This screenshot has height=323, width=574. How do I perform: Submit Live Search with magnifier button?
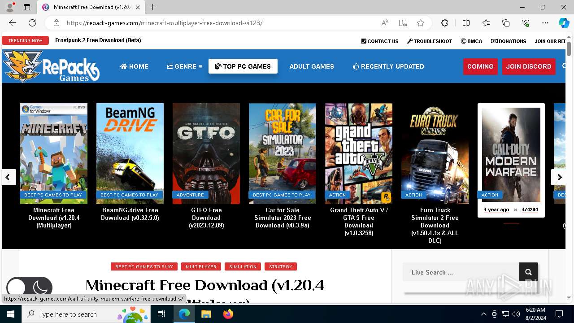(528, 272)
